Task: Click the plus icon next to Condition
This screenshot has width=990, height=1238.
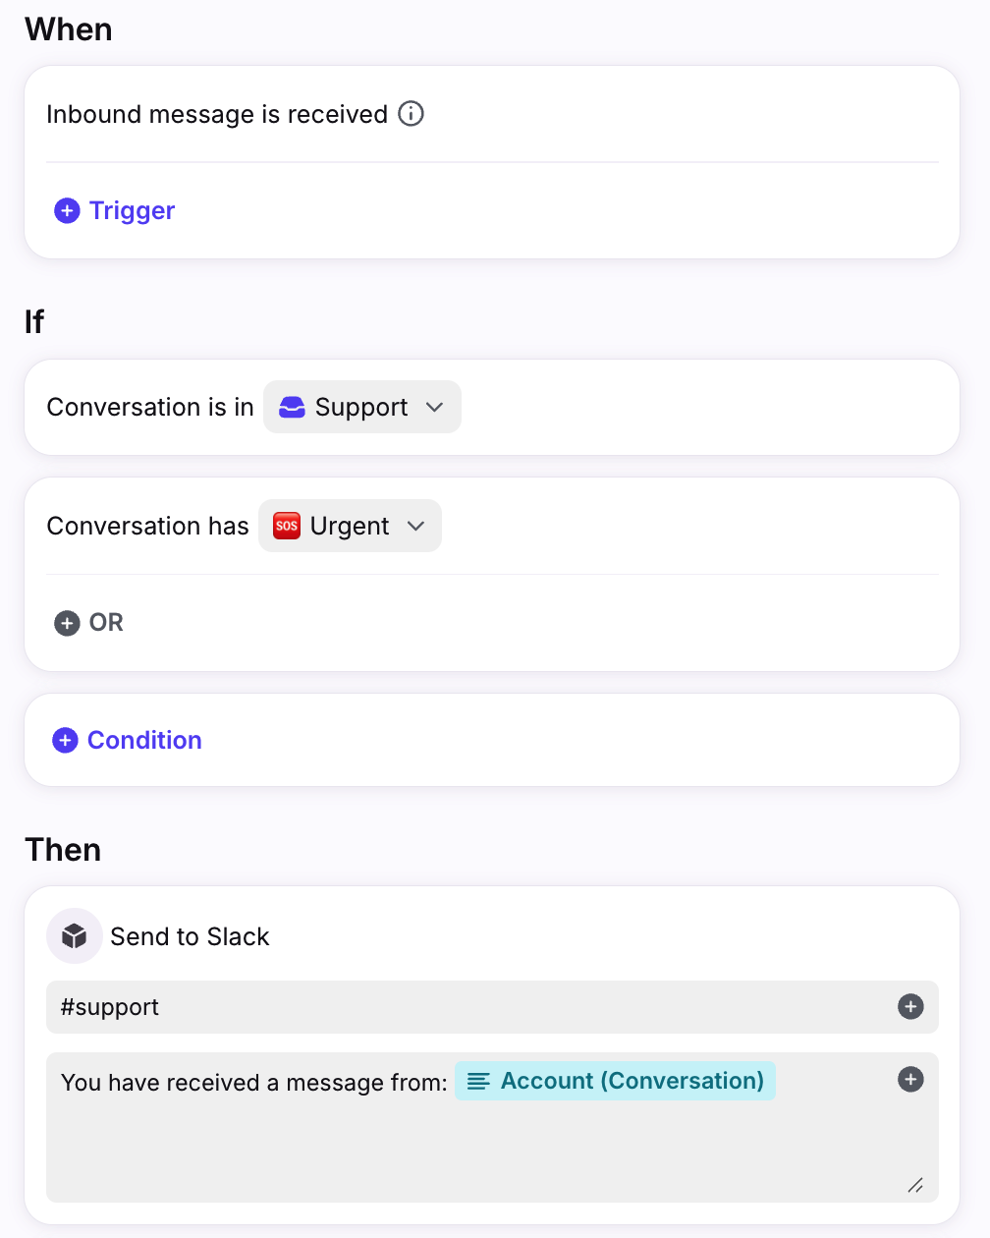Action: point(65,740)
